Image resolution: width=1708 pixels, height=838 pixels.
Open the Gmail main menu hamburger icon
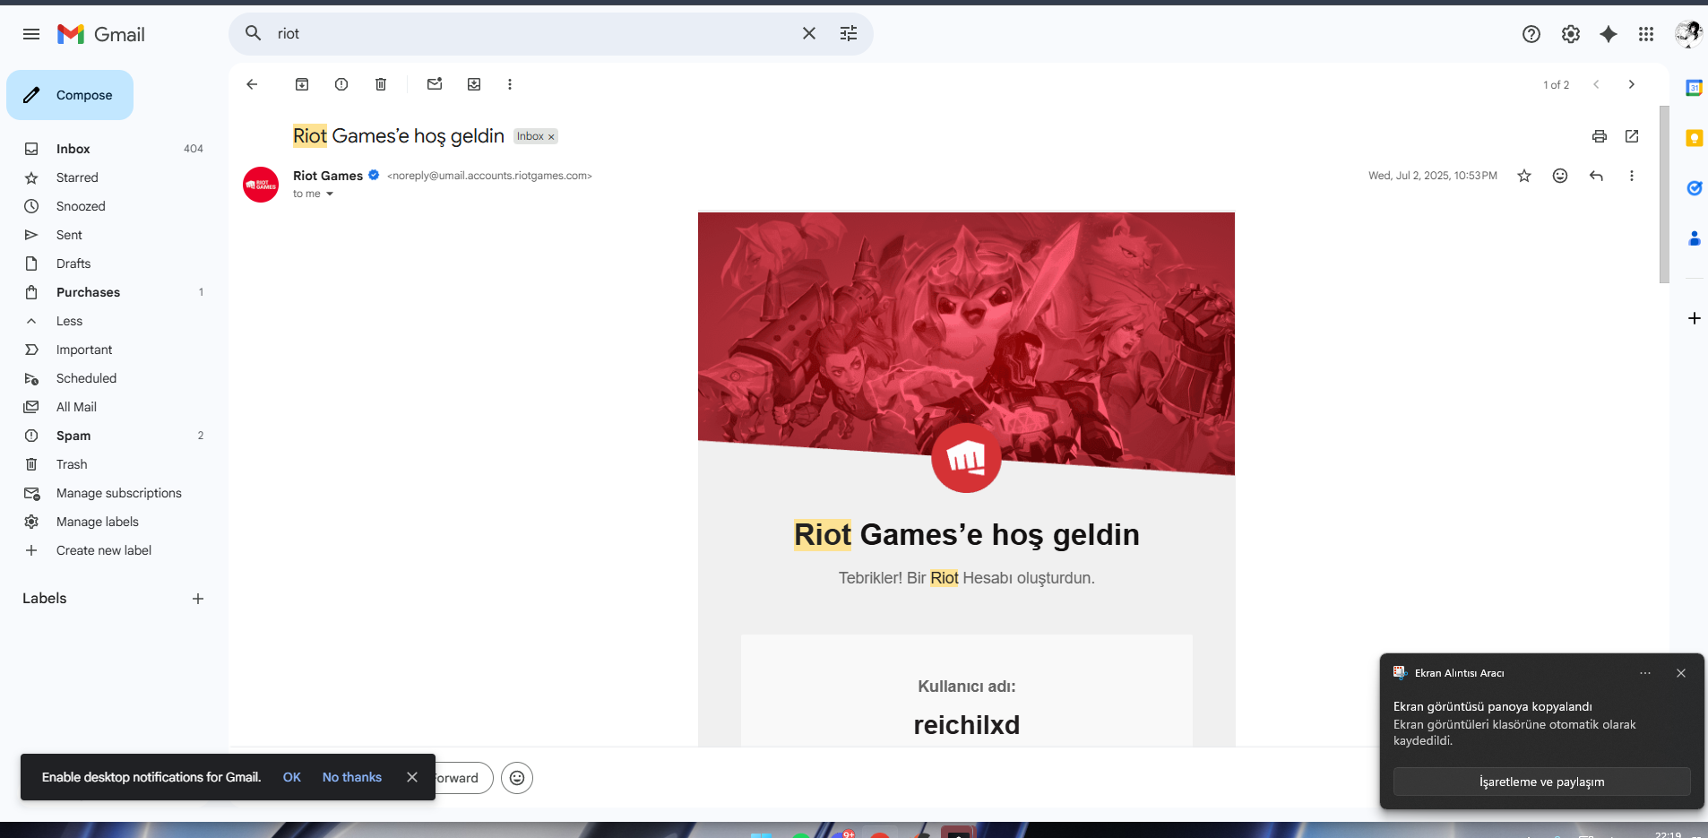(31, 34)
